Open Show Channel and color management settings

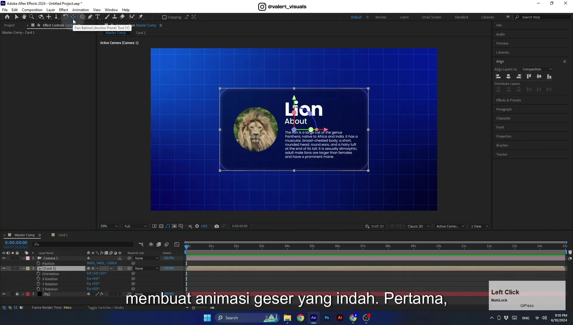coord(190,226)
